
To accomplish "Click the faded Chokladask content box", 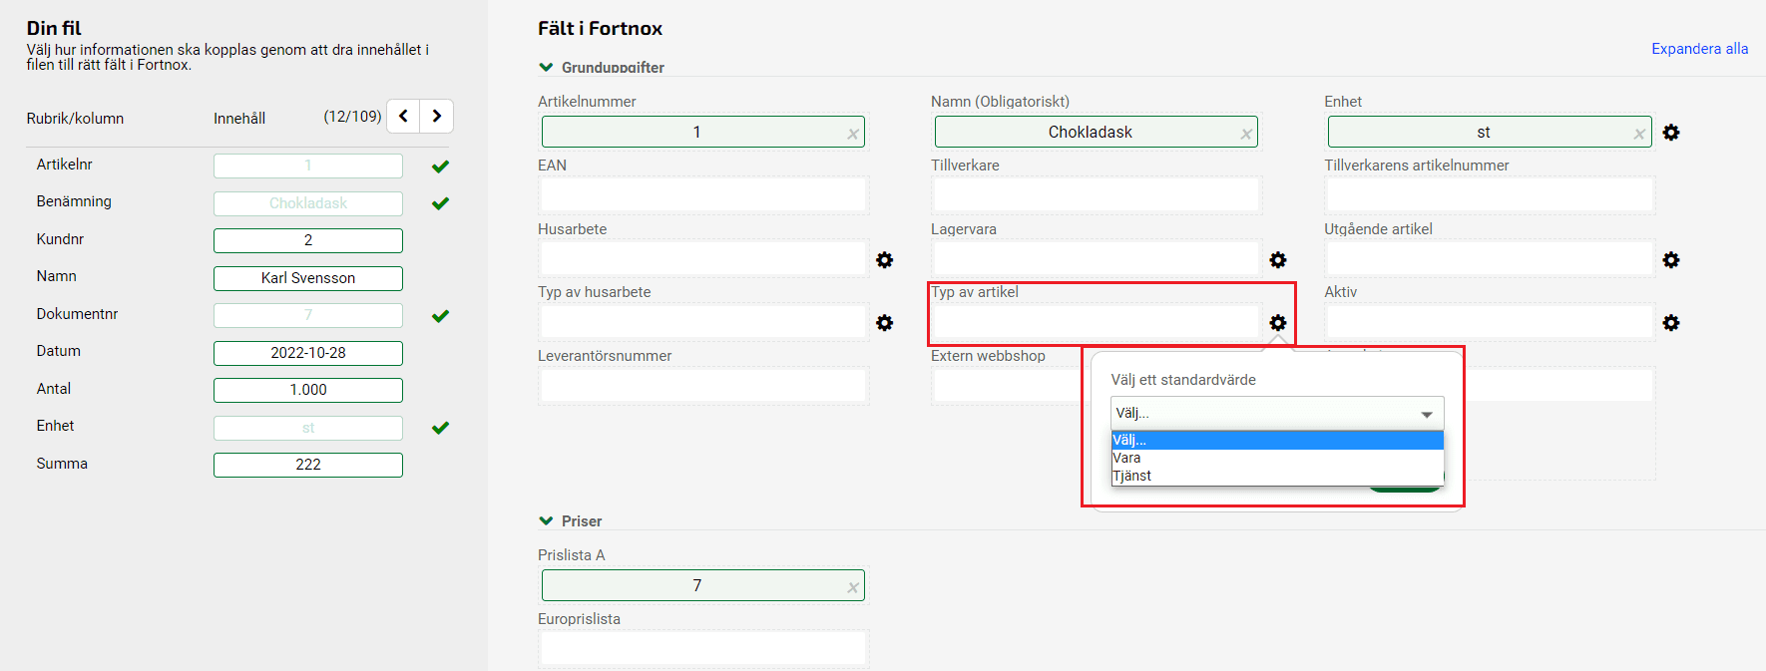I will click(x=308, y=203).
